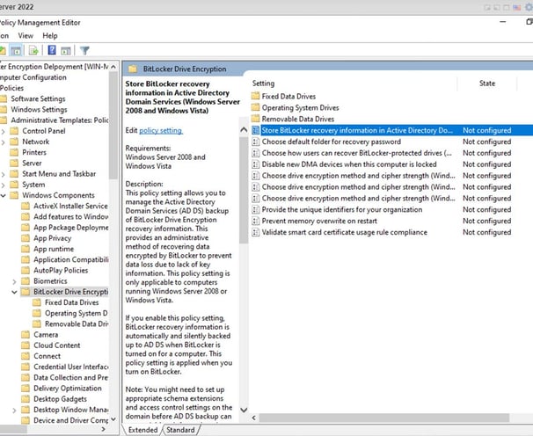
Task: Switch to the Extended tab
Action: click(x=142, y=430)
